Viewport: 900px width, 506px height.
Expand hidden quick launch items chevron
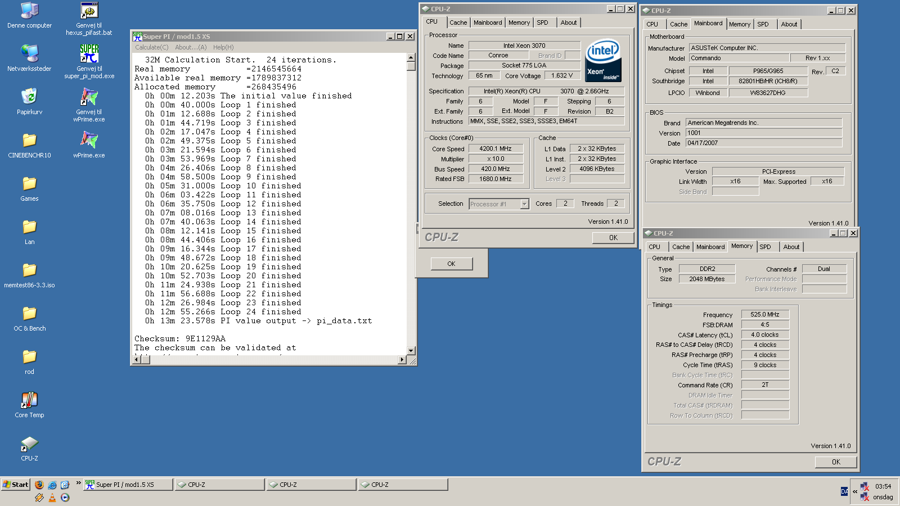click(x=79, y=482)
